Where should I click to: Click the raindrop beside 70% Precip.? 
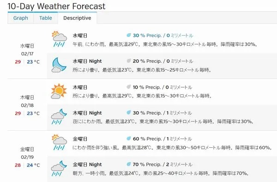(x=129, y=164)
